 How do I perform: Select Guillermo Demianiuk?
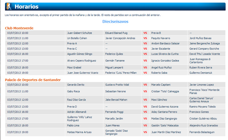point(201,73)
